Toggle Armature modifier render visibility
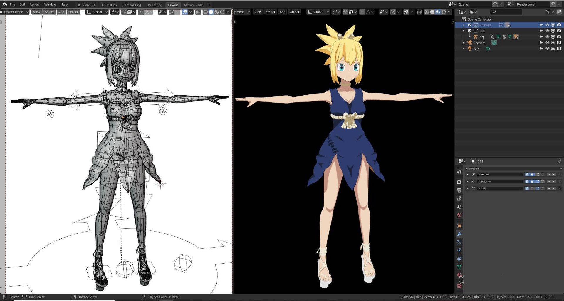The width and height of the screenshot is (564, 301). pyautogui.click(x=527, y=174)
